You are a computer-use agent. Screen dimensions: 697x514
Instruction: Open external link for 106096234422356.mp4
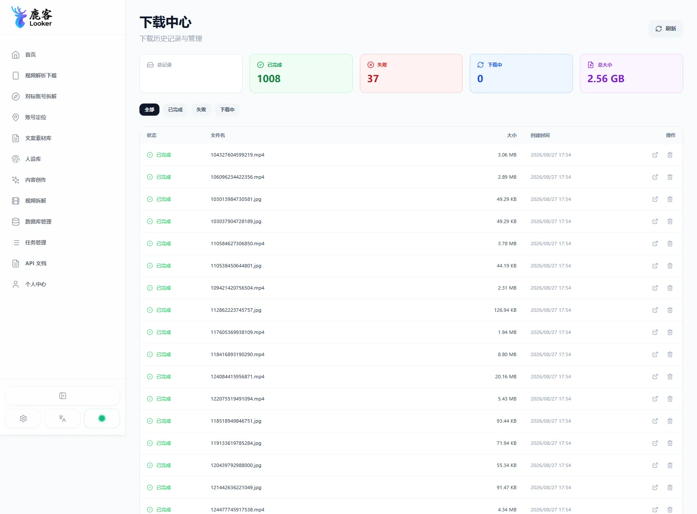pos(655,177)
